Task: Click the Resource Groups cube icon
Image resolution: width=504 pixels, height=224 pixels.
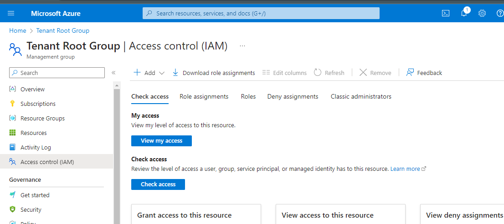Action: click(x=13, y=118)
